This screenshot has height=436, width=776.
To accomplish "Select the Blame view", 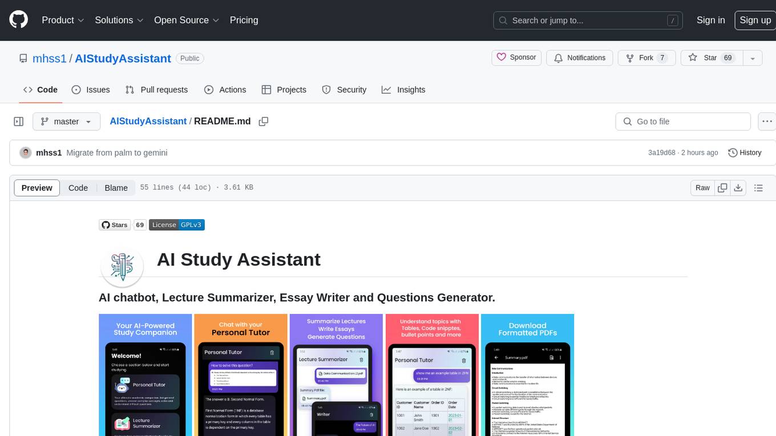I will point(116,188).
